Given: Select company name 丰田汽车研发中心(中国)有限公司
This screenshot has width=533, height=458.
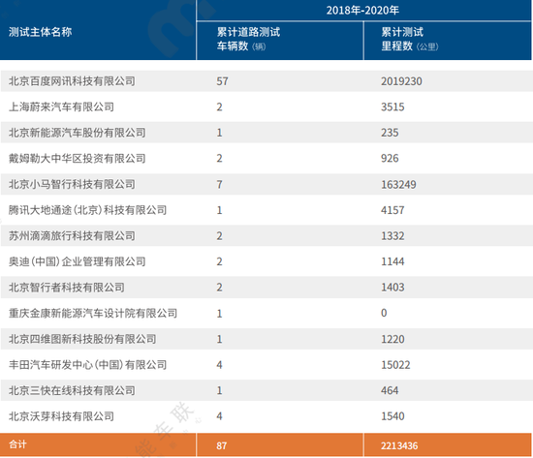Looking at the screenshot, I should 87,365.
